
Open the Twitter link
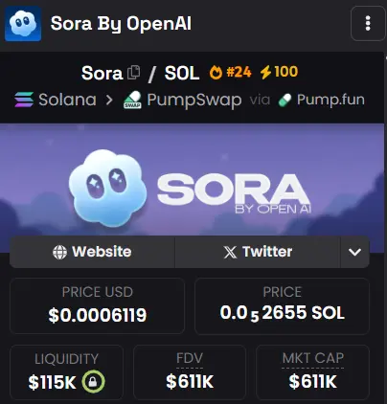[258, 252]
